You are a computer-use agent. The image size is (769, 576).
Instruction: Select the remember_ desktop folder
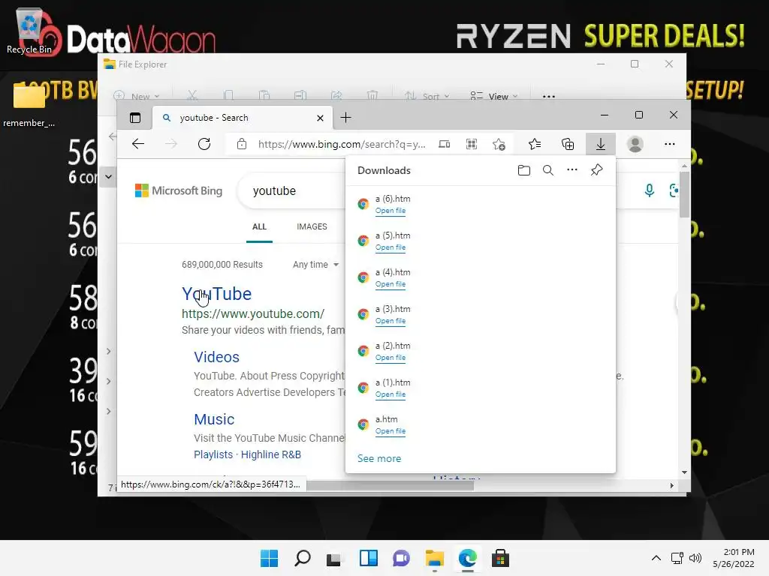click(x=29, y=104)
